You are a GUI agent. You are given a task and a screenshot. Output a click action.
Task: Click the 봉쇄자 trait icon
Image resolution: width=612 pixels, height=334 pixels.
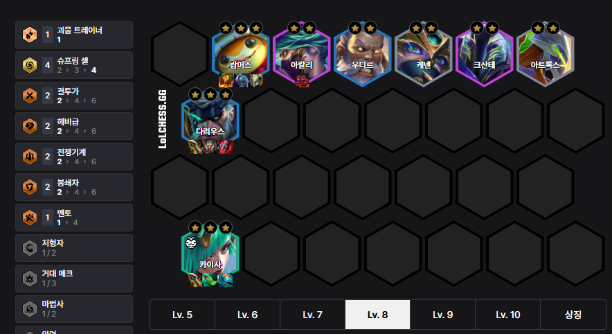[x=30, y=187]
